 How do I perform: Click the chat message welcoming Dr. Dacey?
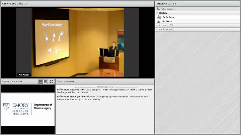(x=105, y=91)
